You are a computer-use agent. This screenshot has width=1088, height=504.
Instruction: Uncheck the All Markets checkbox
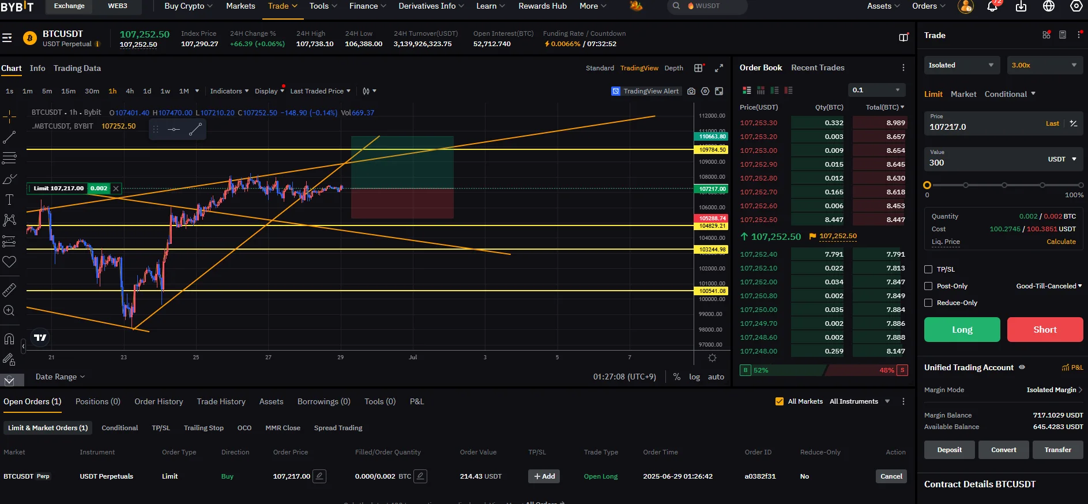click(x=780, y=401)
